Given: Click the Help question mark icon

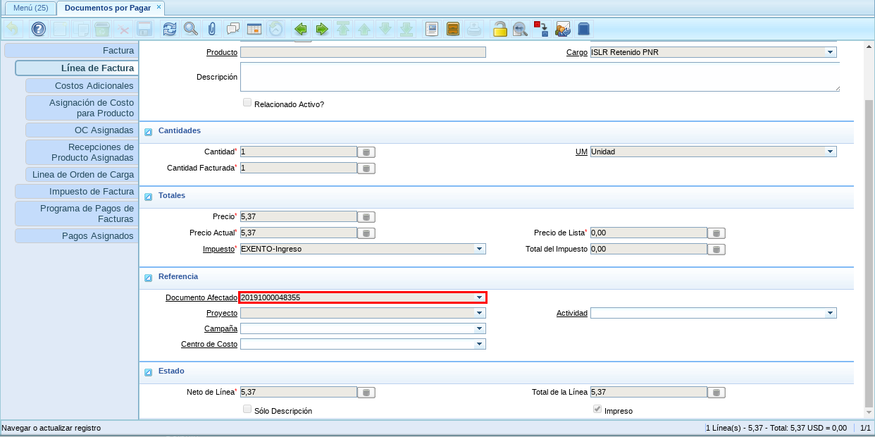Looking at the screenshot, I should pyautogui.click(x=39, y=29).
